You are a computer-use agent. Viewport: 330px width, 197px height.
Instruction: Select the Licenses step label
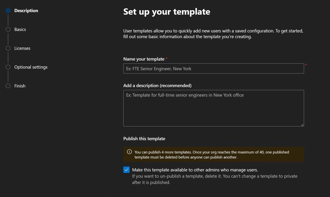point(22,48)
